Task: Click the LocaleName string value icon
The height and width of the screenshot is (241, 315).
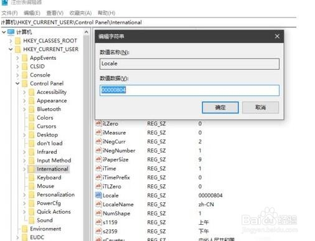Action: click(98, 204)
